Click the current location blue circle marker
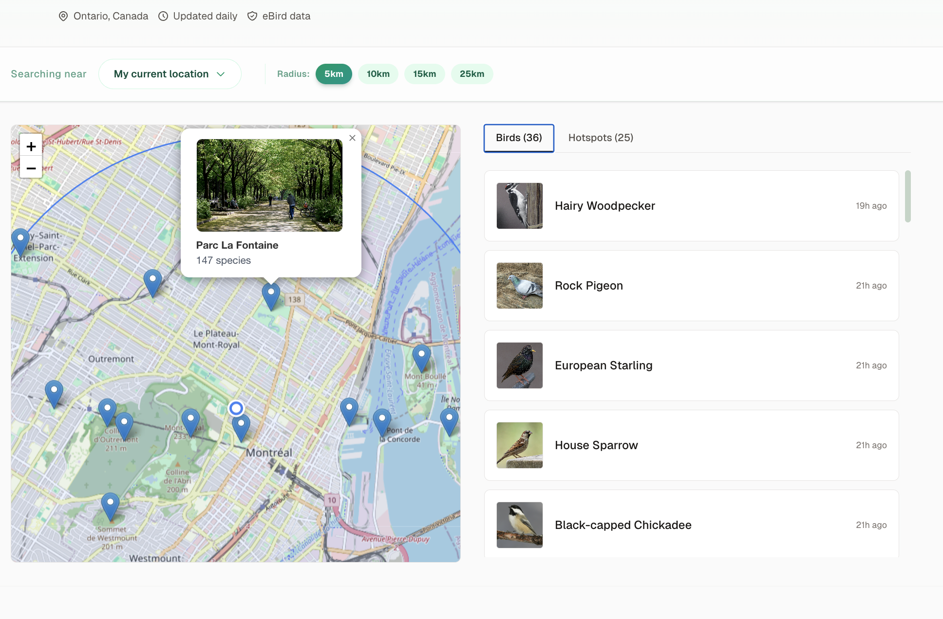The height and width of the screenshot is (619, 943). 236,408
